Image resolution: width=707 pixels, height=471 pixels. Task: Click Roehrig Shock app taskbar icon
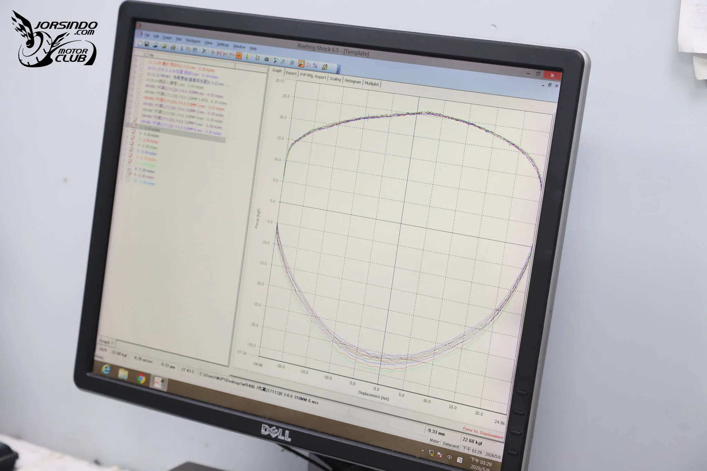coord(158,383)
